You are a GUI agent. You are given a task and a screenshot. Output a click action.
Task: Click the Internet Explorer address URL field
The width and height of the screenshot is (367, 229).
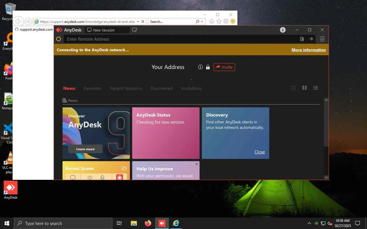click(87, 21)
